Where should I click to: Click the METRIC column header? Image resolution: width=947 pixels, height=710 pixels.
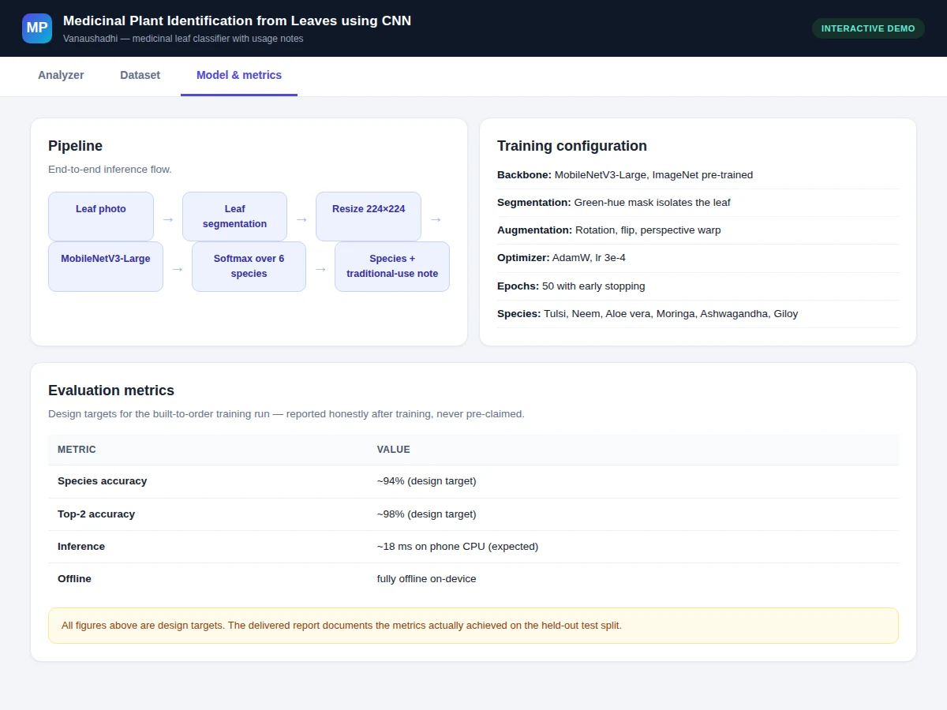coord(77,450)
